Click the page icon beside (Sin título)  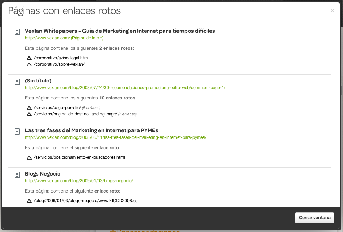[17, 82]
